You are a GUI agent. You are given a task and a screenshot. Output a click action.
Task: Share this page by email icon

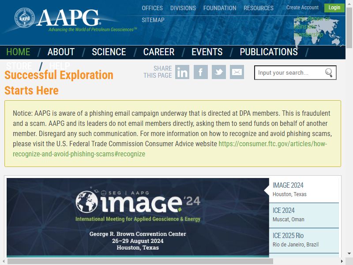(x=237, y=72)
